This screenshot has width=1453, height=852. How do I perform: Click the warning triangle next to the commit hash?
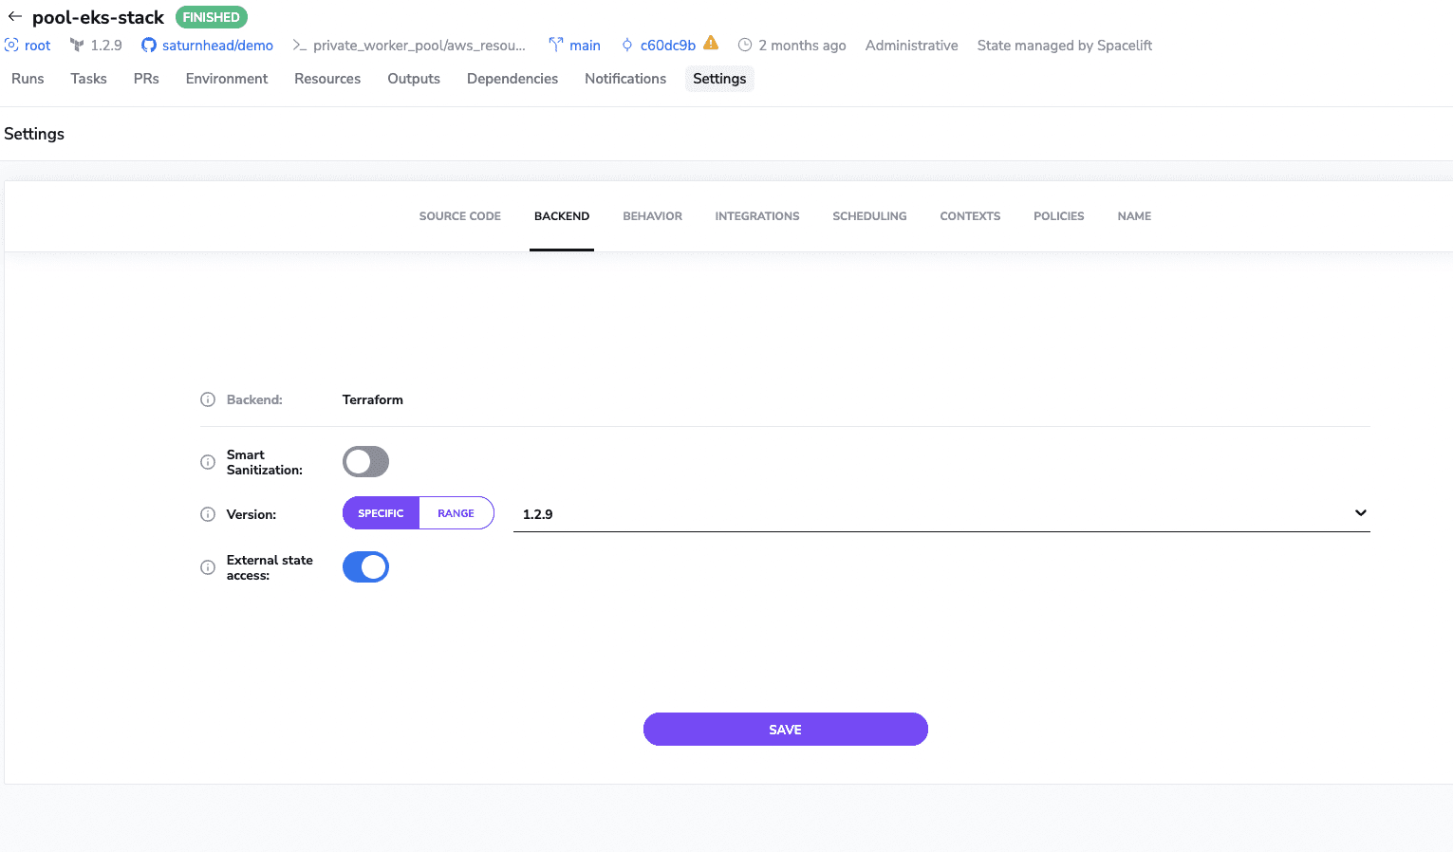click(710, 43)
